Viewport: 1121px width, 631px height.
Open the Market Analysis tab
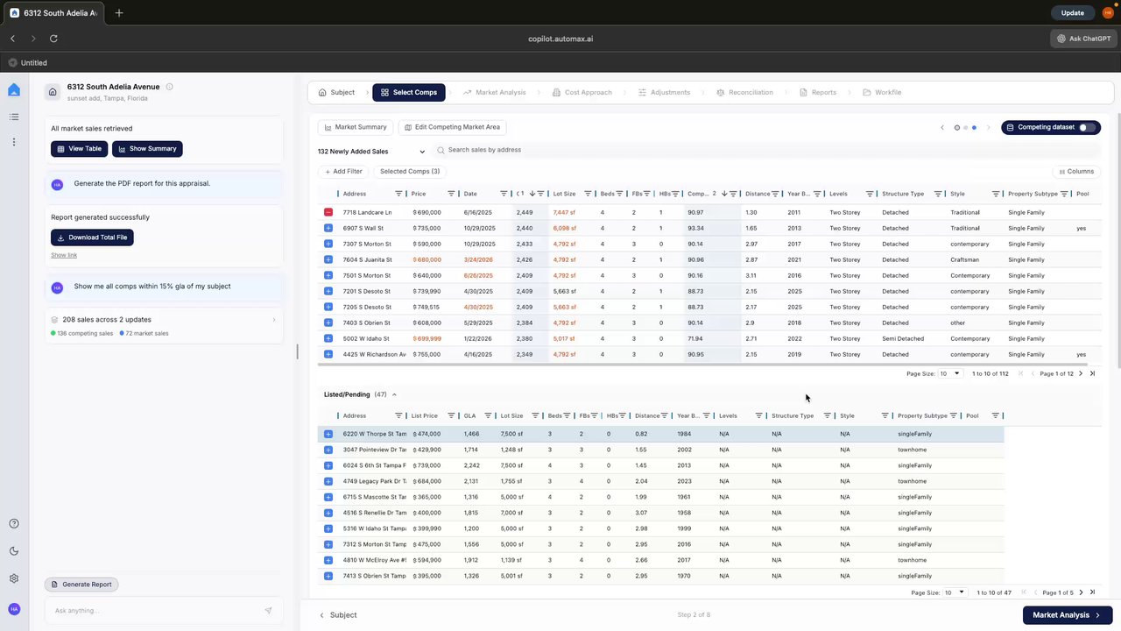pos(495,92)
